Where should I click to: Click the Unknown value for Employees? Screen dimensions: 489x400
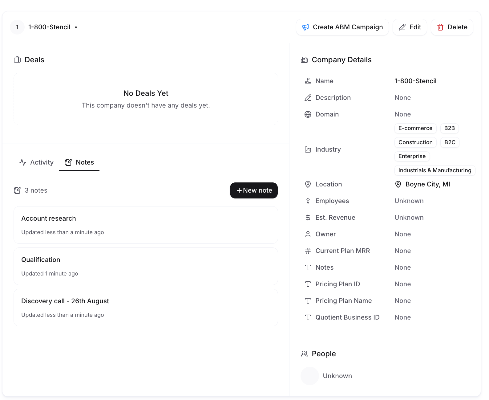[409, 201]
